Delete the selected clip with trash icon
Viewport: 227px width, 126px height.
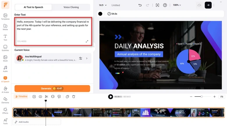(x=74, y=96)
